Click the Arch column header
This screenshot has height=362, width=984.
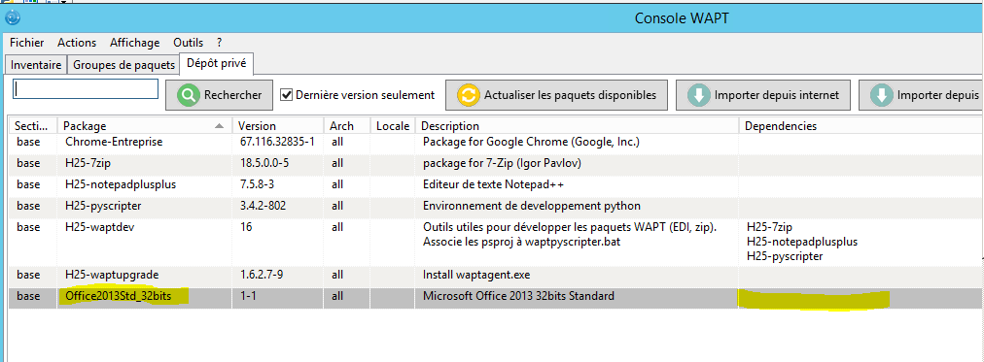pos(347,126)
